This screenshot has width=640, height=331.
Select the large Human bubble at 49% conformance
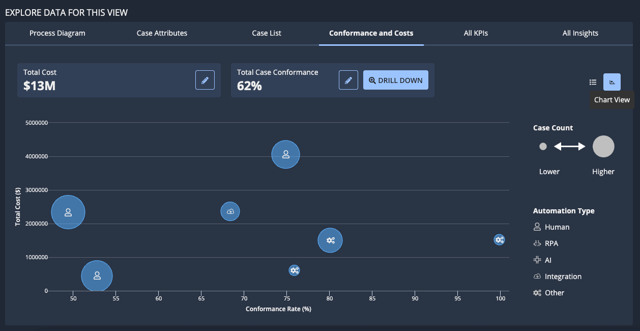coord(68,212)
